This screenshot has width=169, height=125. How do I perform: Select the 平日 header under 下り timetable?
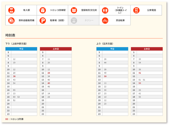(x=21, y=49)
